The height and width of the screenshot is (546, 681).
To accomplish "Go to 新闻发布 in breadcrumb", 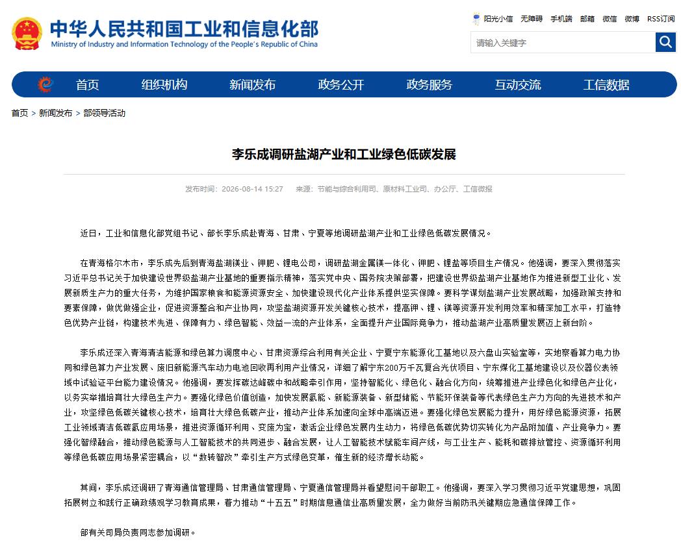I will pos(56,113).
